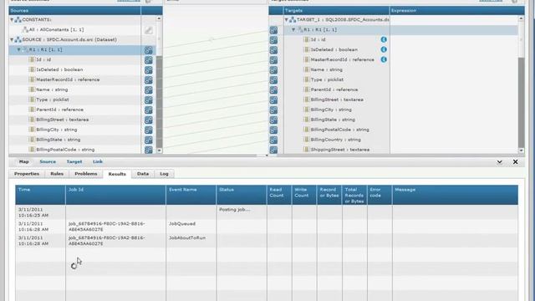
Task: Click the link icon beside target R1 row
Action: 273,30
